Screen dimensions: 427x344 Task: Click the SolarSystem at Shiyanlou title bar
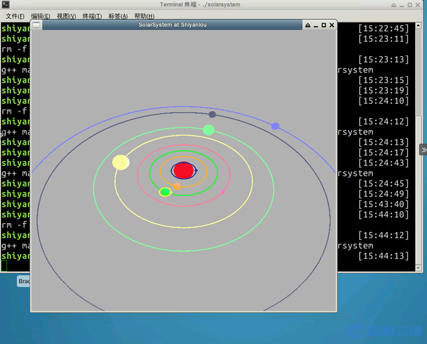(173, 25)
